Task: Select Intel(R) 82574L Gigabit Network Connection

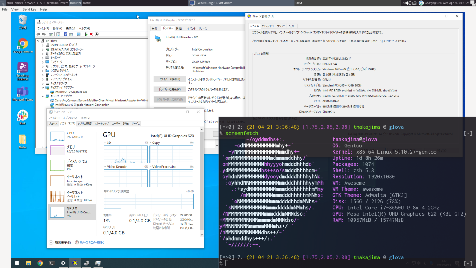Action: click(82, 105)
